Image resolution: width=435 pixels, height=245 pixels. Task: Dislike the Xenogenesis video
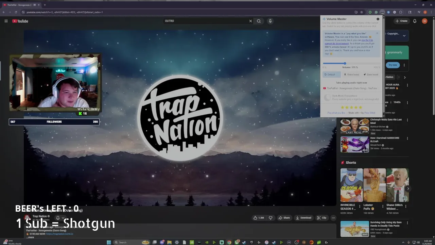(271, 218)
